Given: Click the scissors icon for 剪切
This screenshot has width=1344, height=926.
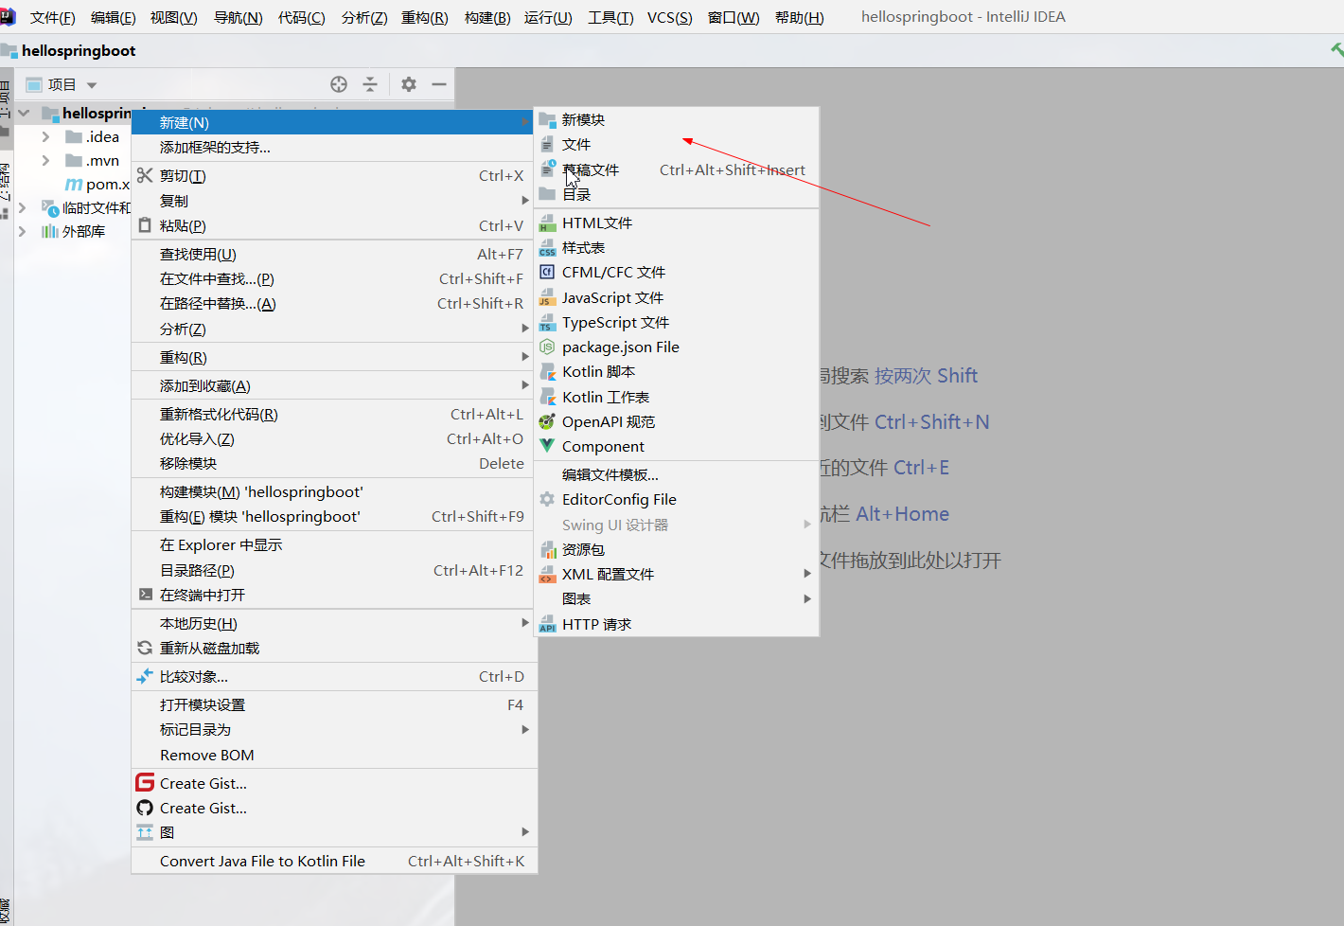Looking at the screenshot, I should (145, 175).
